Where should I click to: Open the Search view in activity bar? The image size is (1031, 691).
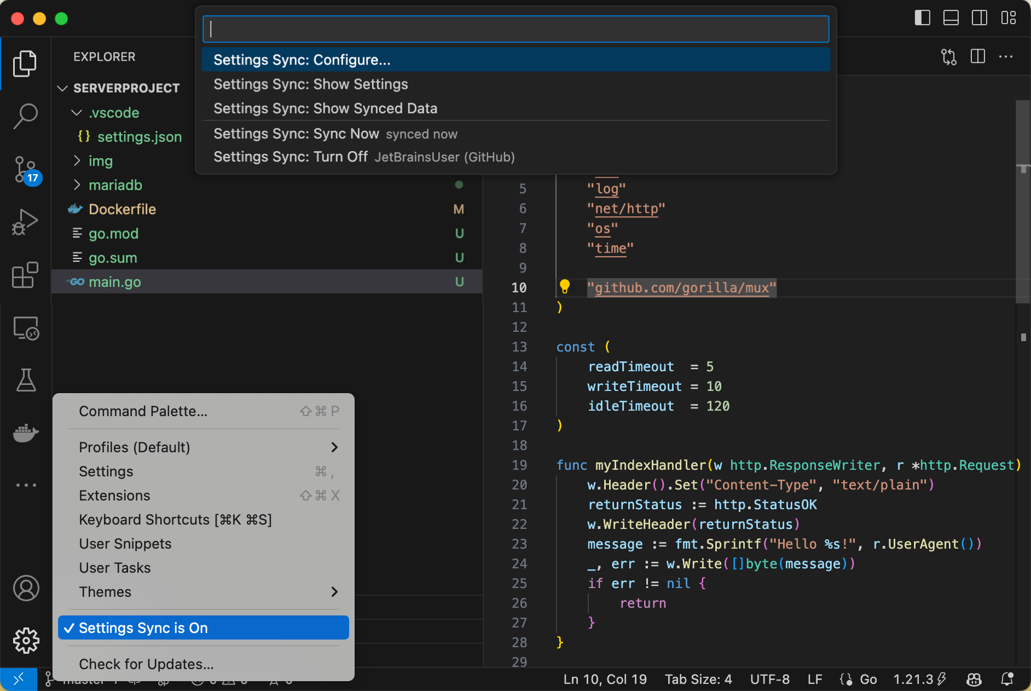[x=25, y=116]
